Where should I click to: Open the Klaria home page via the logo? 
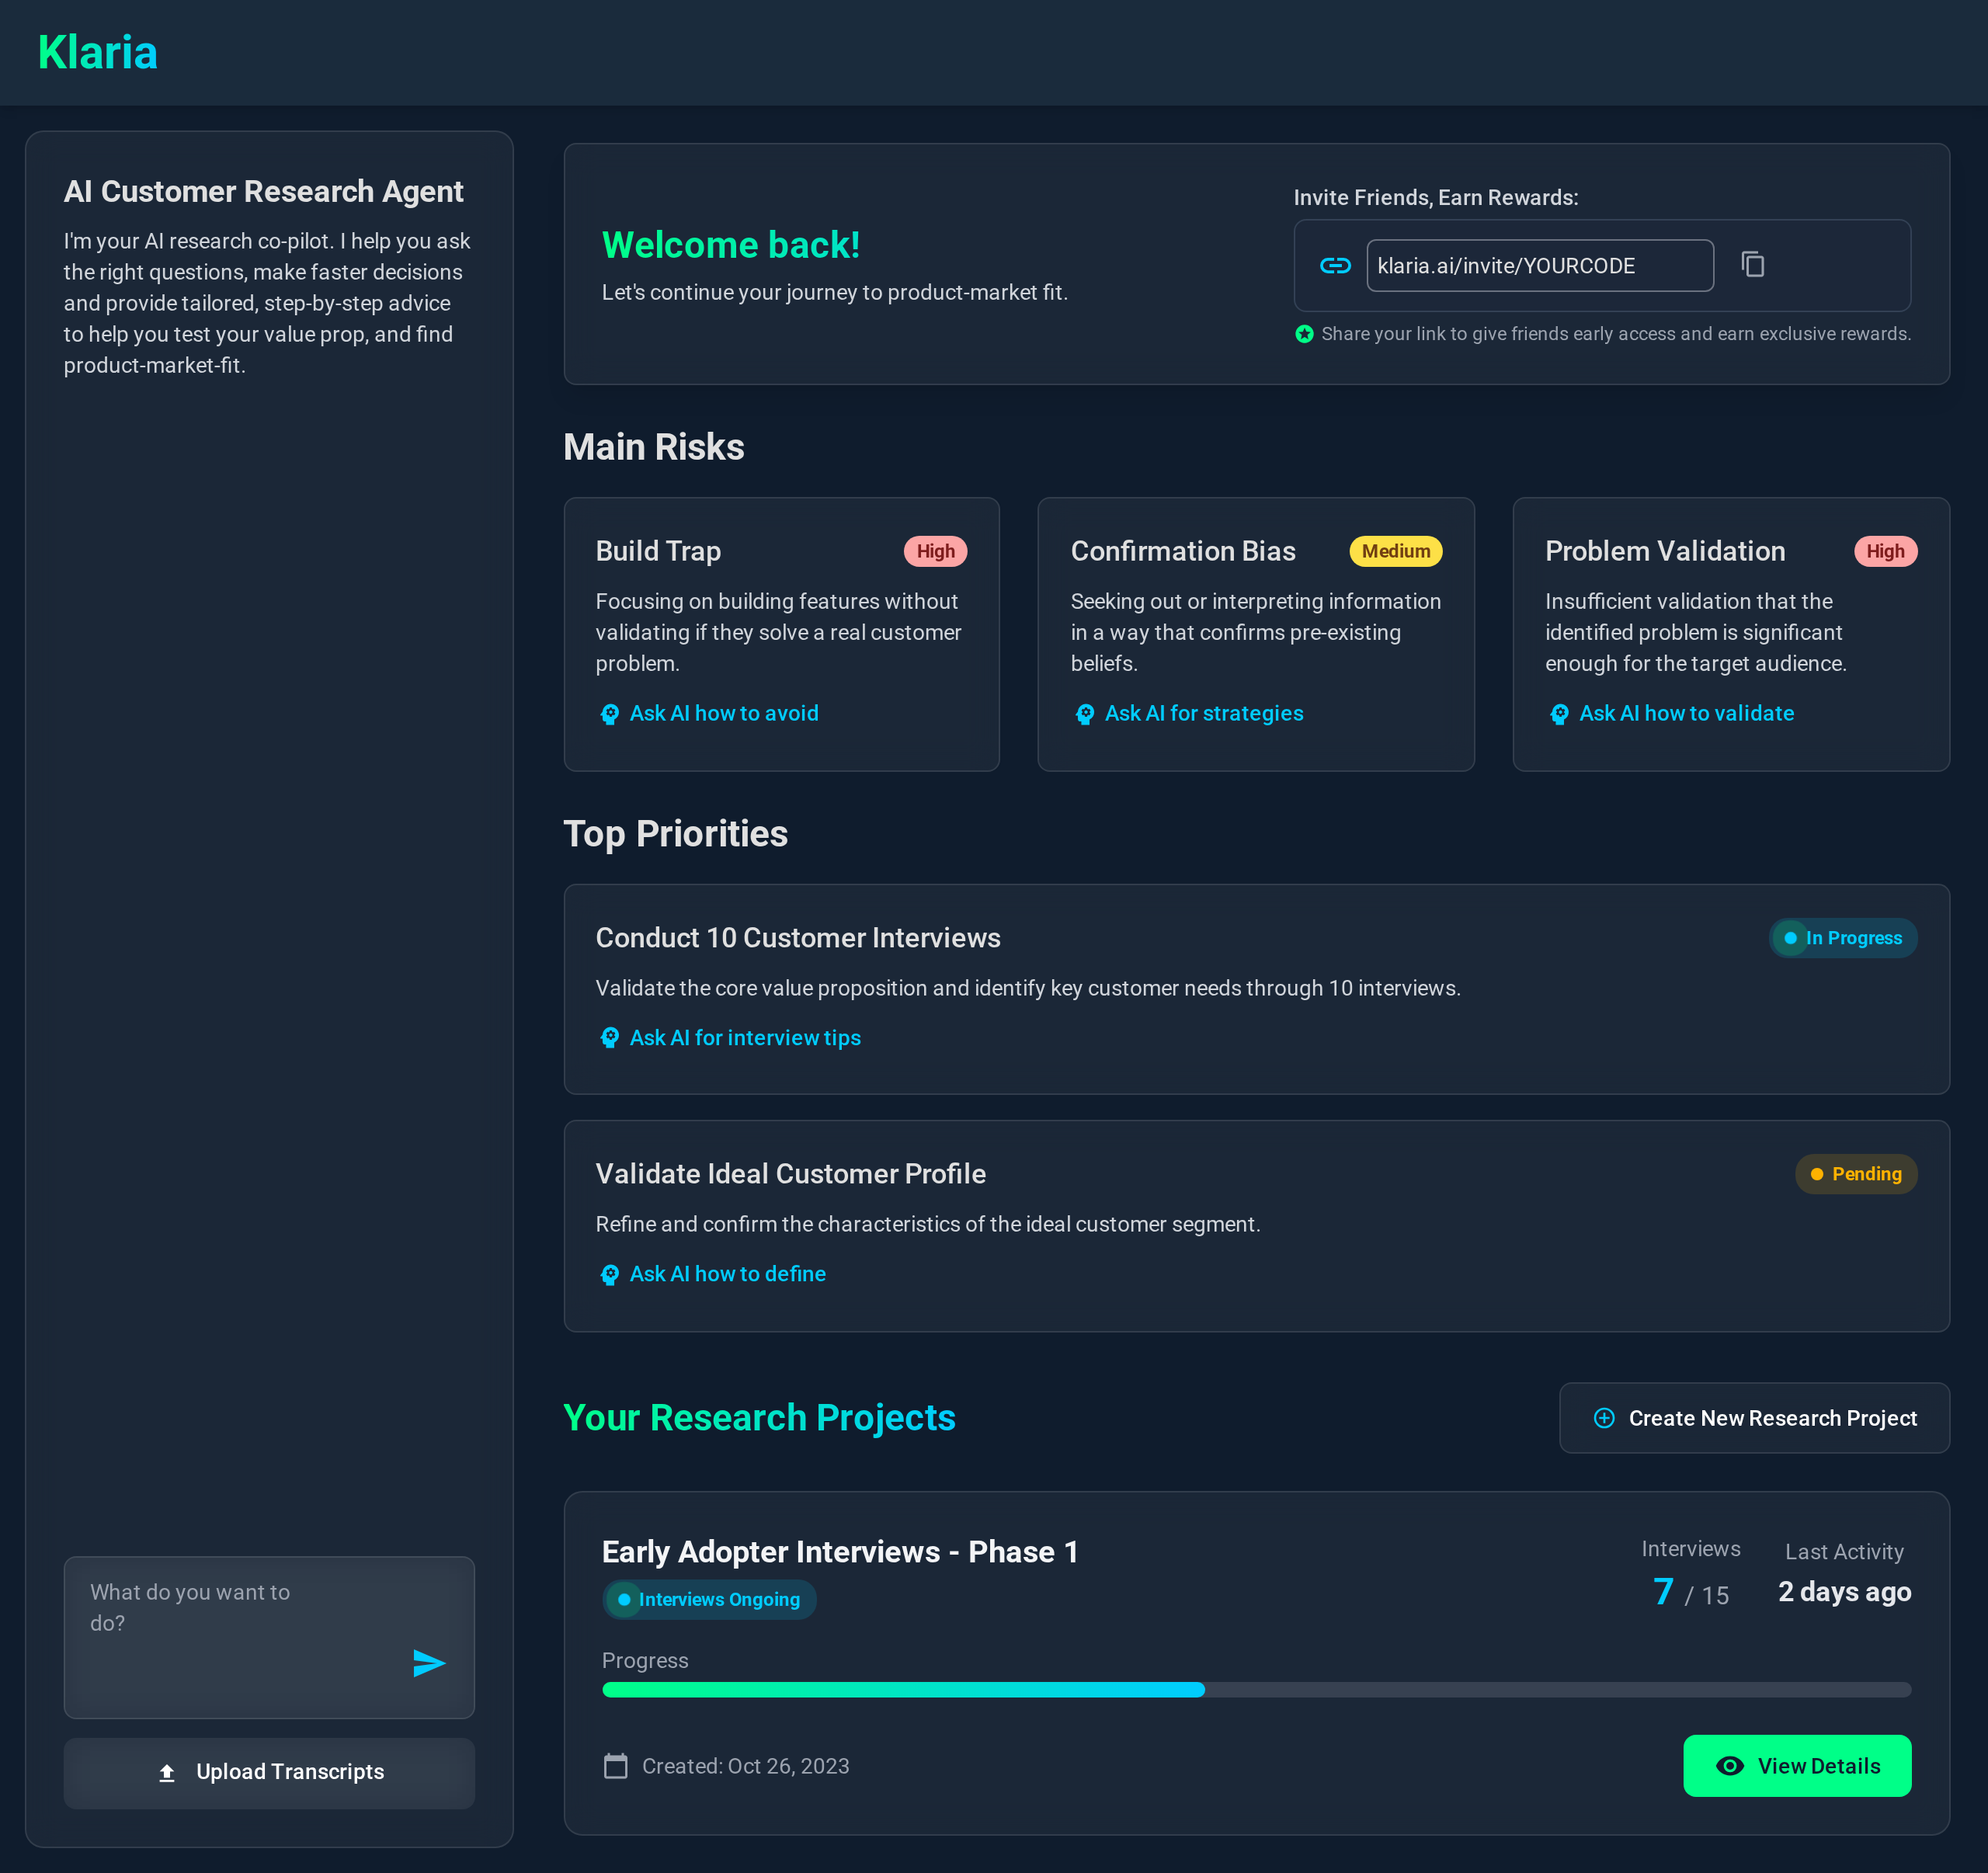97,52
